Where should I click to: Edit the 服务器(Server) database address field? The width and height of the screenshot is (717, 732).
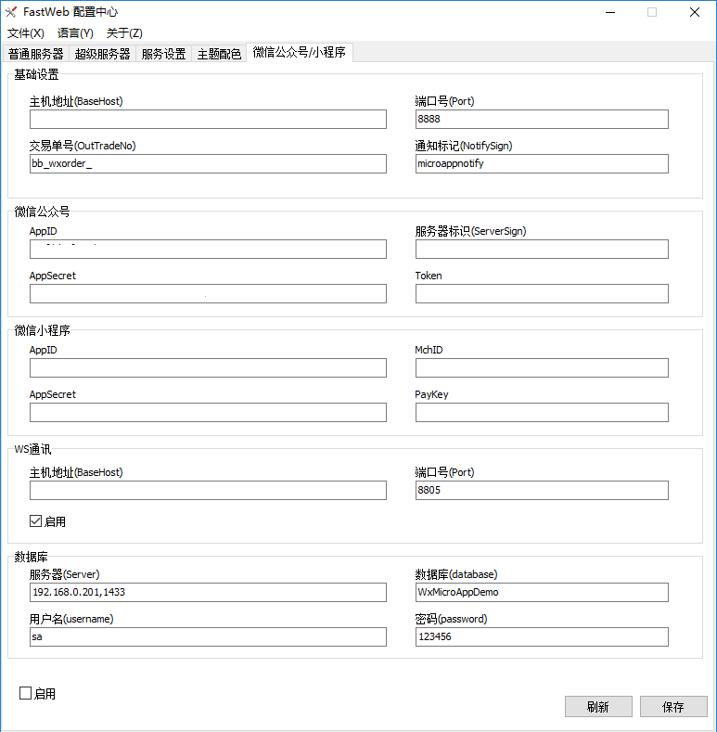(x=208, y=592)
